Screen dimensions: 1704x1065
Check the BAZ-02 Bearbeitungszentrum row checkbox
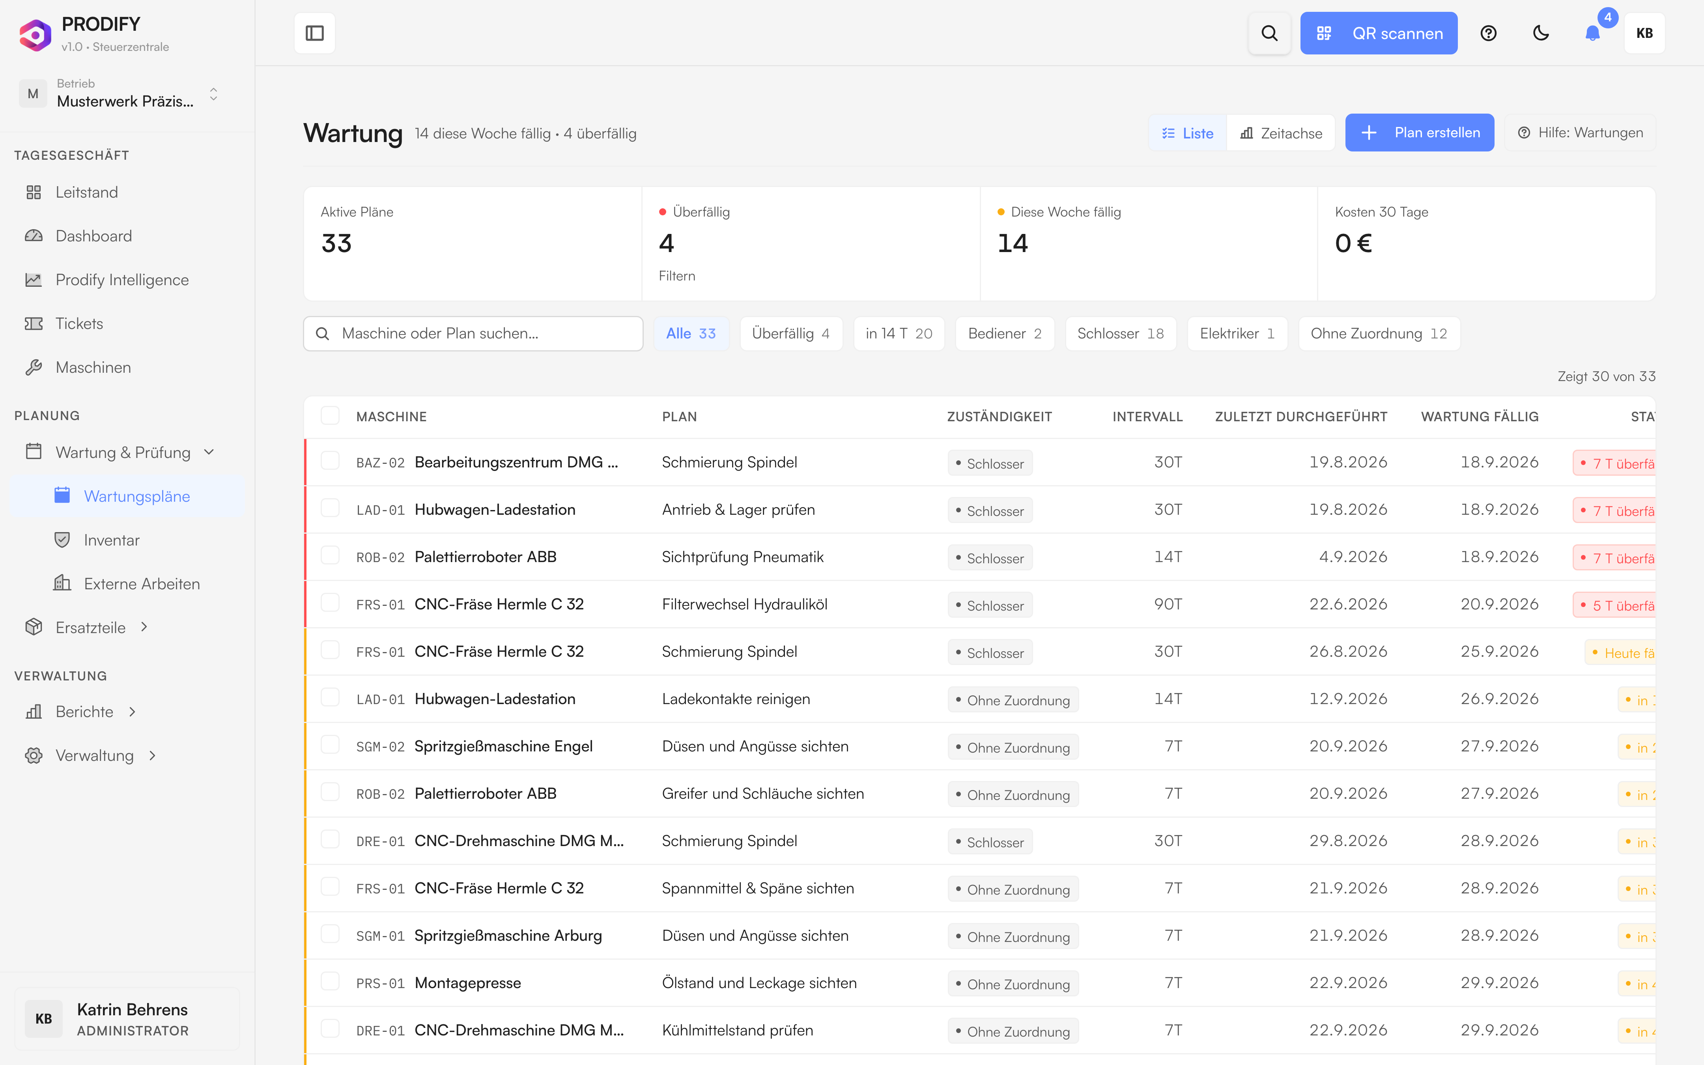(329, 461)
